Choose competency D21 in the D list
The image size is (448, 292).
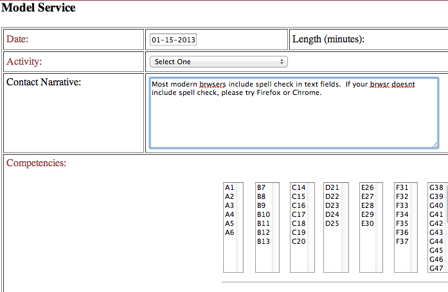(x=332, y=187)
